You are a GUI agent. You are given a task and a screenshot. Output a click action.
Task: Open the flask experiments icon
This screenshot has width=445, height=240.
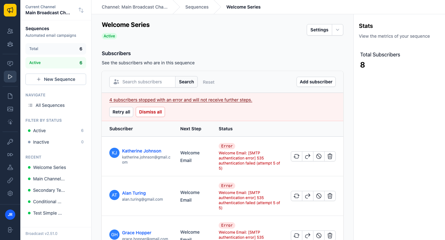[x=10, y=167]
